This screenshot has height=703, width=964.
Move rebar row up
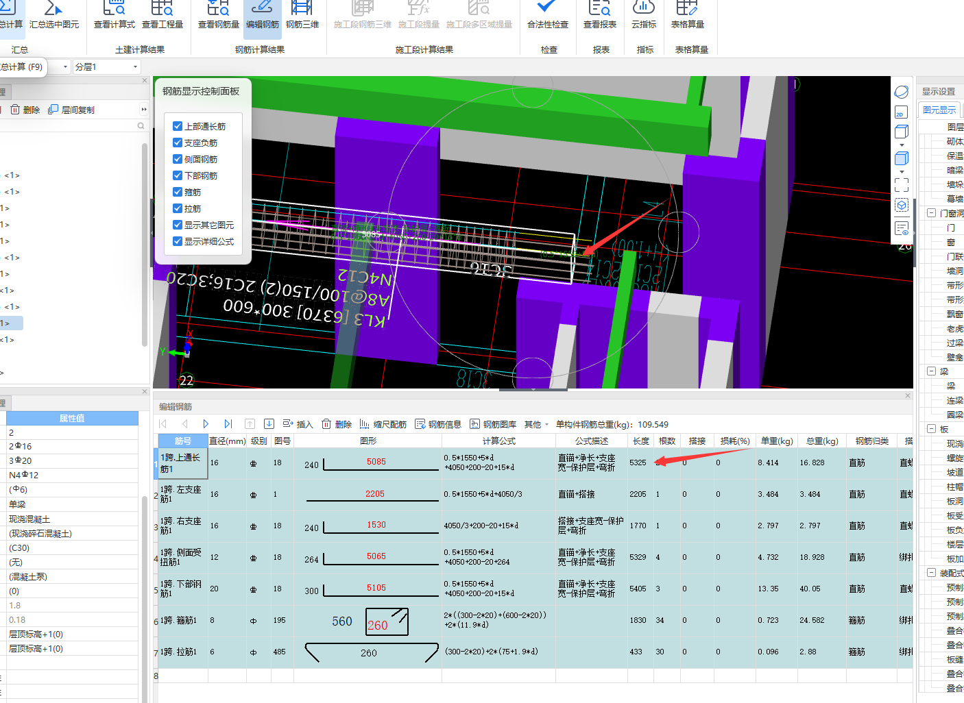pos(250,424)
